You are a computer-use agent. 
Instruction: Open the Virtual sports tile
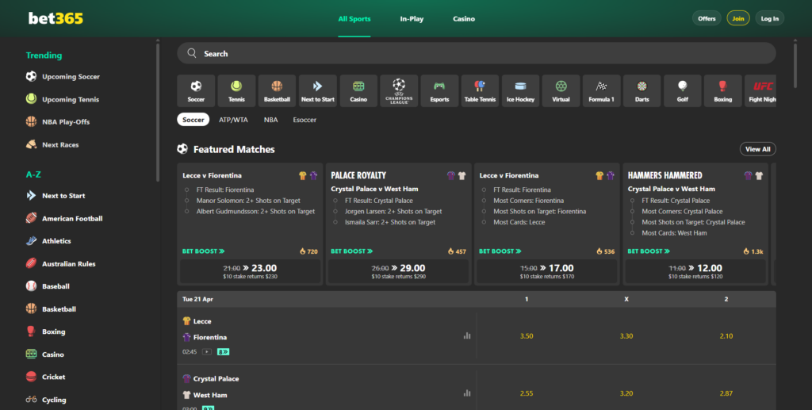561,90
